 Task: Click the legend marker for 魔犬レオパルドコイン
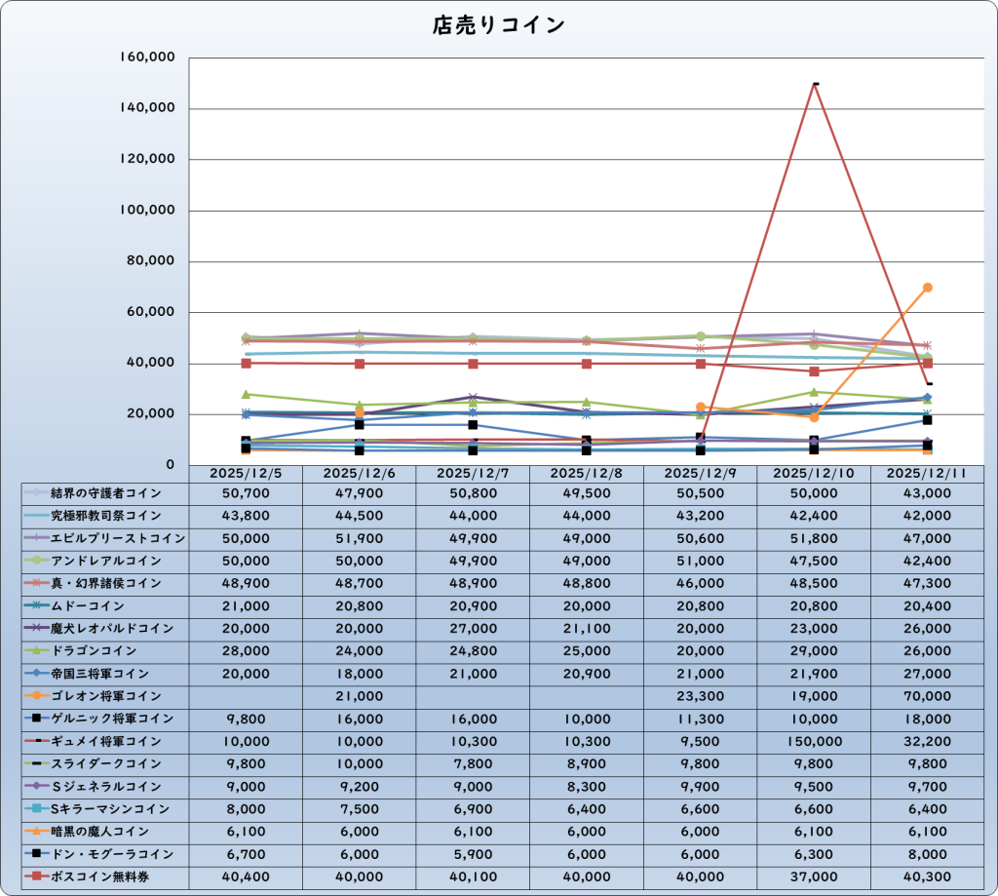[36, 629]
